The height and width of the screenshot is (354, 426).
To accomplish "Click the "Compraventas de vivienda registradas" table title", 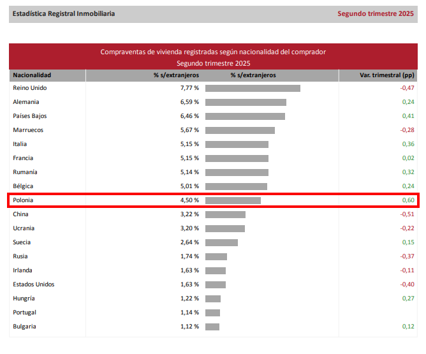I will pyautogui.click(x=213, y=52).
